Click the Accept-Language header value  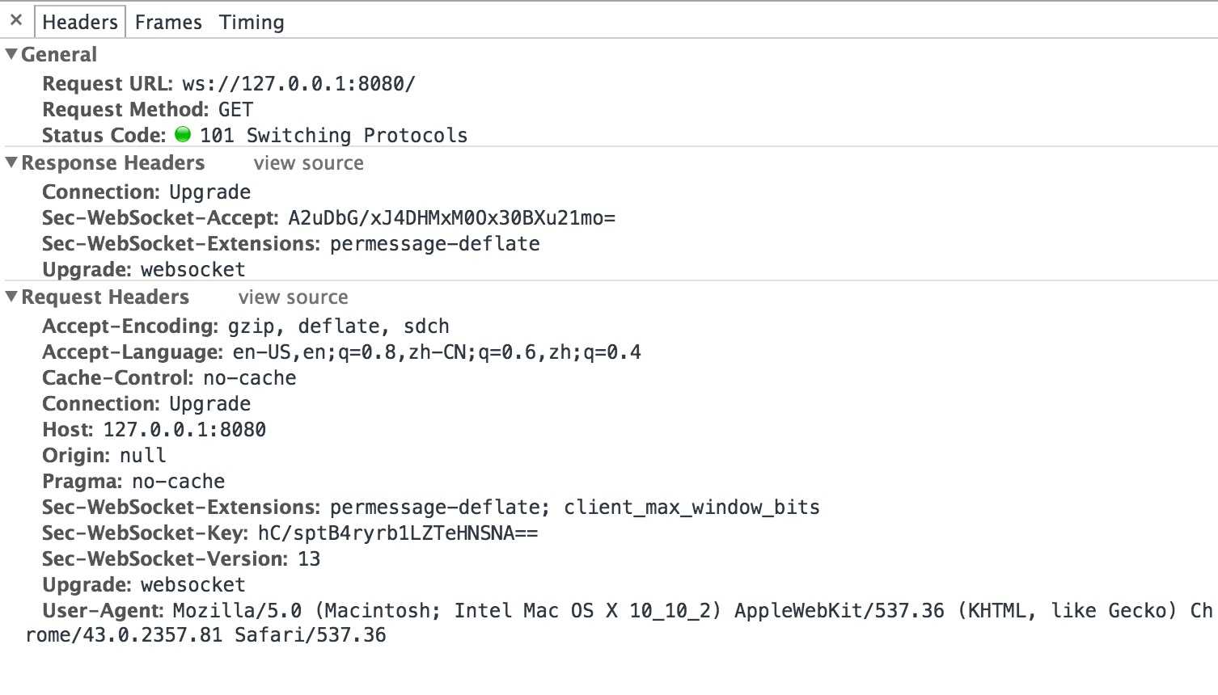[x=437, y=352]
